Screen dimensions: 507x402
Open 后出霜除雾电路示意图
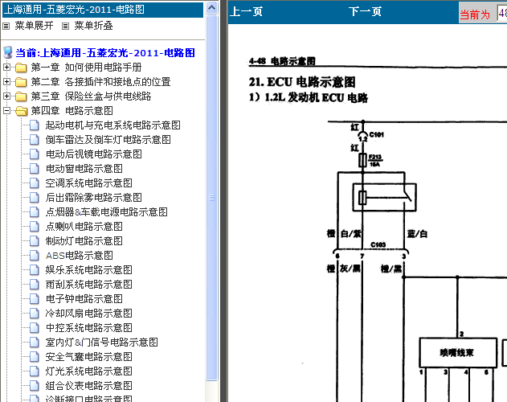(x=93, y=198)
